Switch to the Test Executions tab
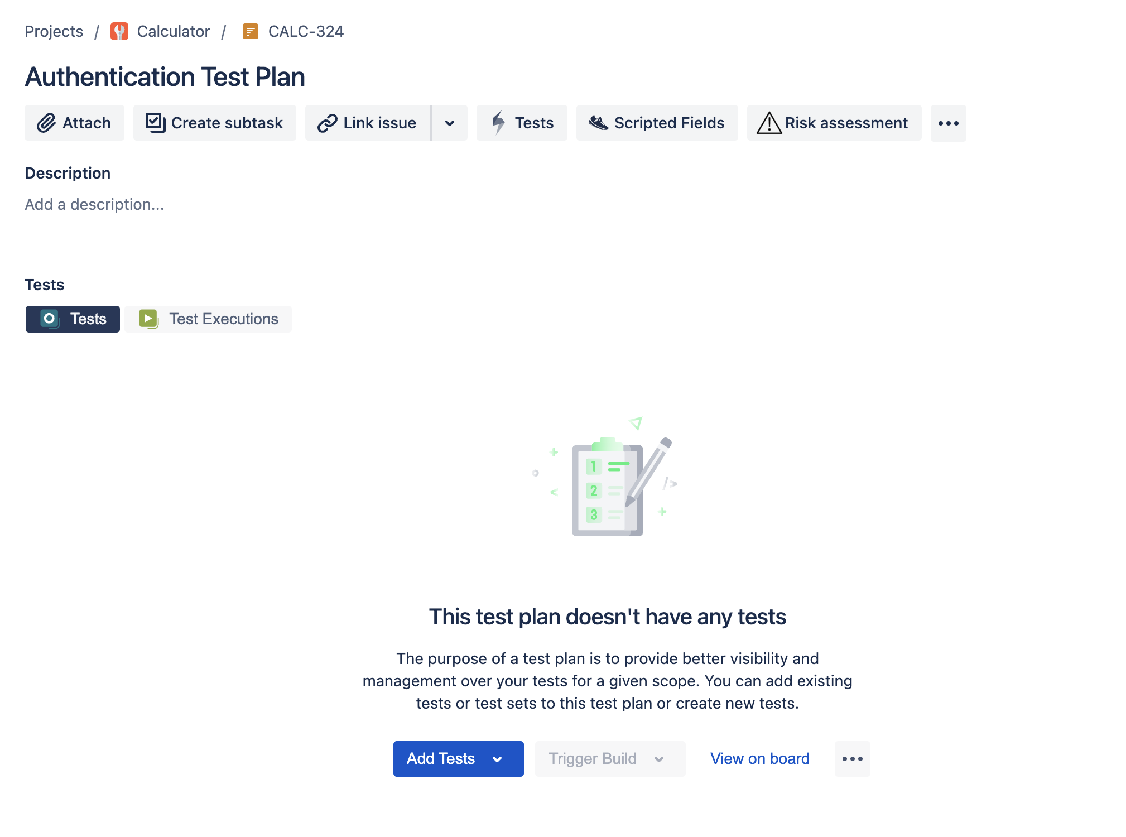This screenshot has height=837, width=1126. (208, 319)
